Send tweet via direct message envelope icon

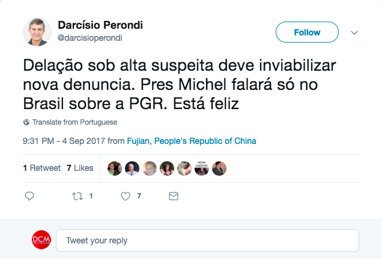(174, 196)
